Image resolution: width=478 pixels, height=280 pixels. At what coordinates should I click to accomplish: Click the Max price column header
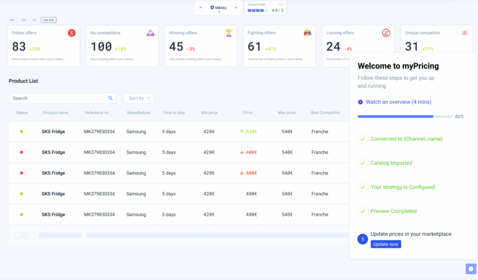pos(287,113)
